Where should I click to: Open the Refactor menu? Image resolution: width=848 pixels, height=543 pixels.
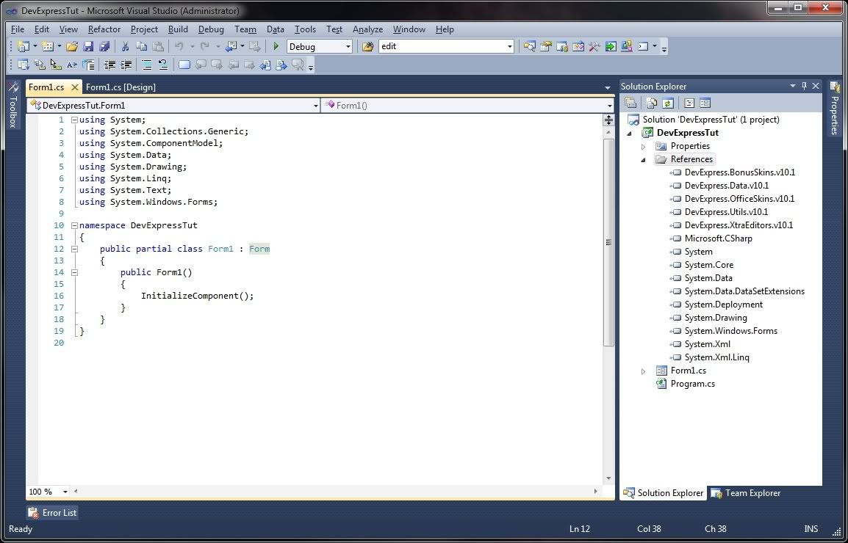point(104,29)
